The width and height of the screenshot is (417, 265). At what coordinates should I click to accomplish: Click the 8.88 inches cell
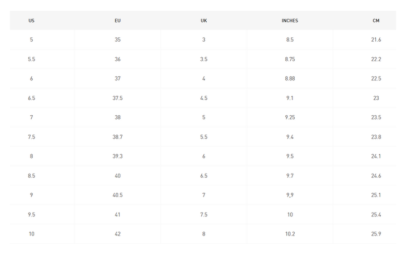pos(290,78)
